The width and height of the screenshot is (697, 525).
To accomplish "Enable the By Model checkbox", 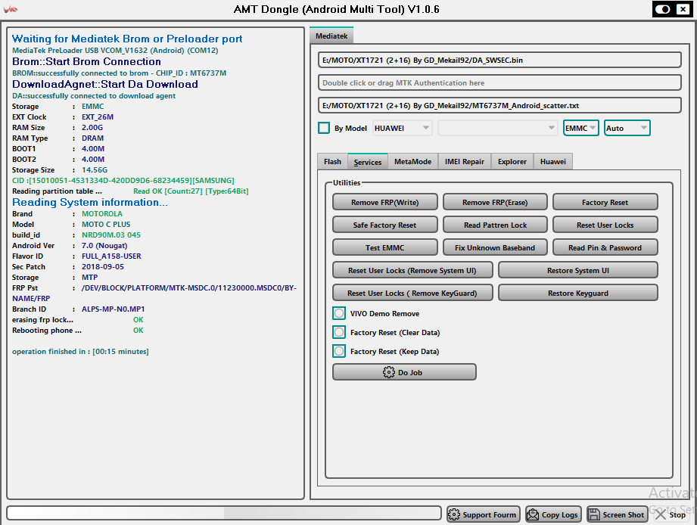I will click(324, 128).
